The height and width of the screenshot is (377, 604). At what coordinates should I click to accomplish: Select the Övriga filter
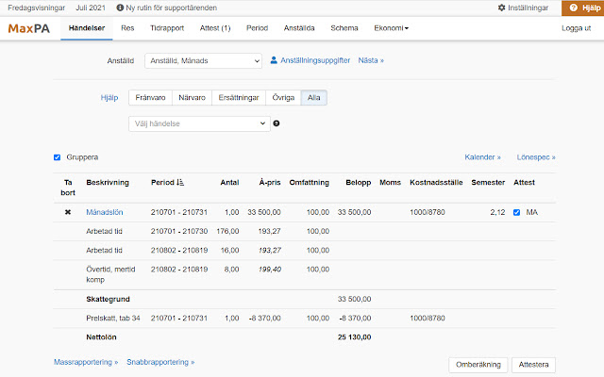pyautogui.click(x=283, y=98)
